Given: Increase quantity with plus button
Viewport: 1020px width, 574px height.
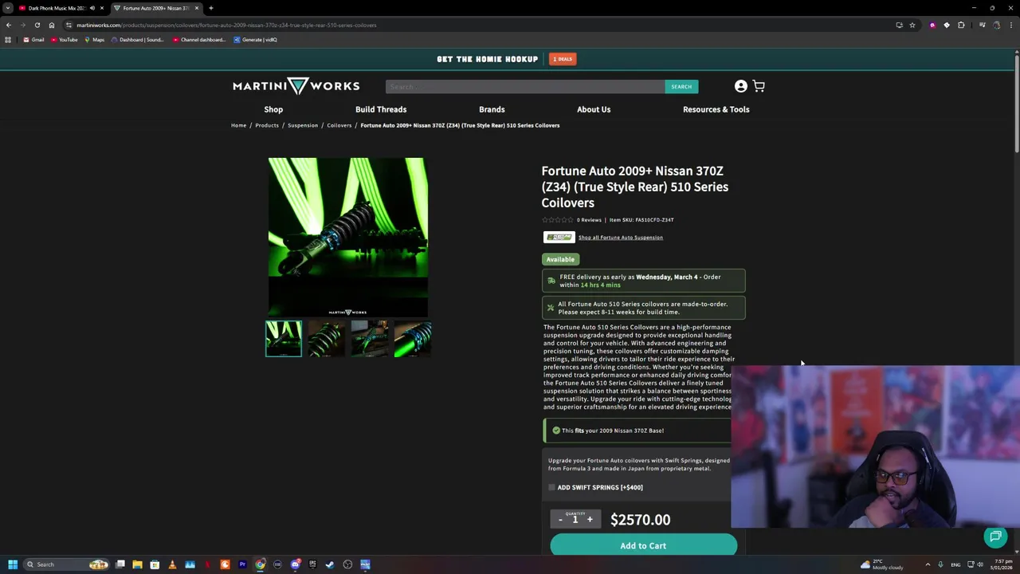Looking at the screenshot, I should pos(590,520).
